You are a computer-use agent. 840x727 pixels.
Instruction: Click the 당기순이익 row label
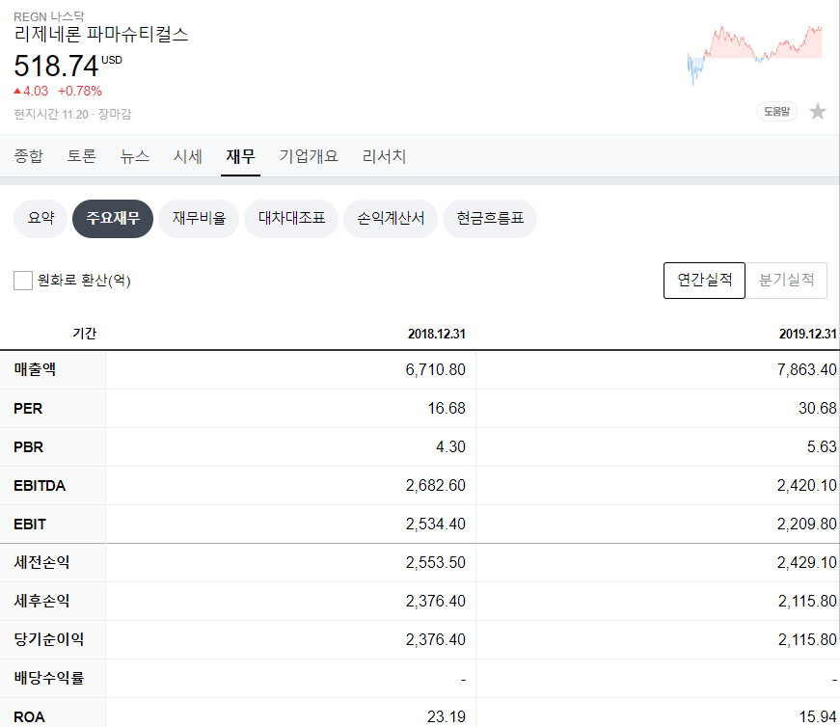tap(49, 639)
